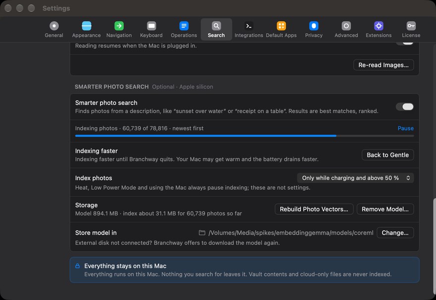436x300 pixels.
Task: Click 'SMARTER PHOTO SEARCH' section header
Action: pyautogui.click(x=111, y=87)
